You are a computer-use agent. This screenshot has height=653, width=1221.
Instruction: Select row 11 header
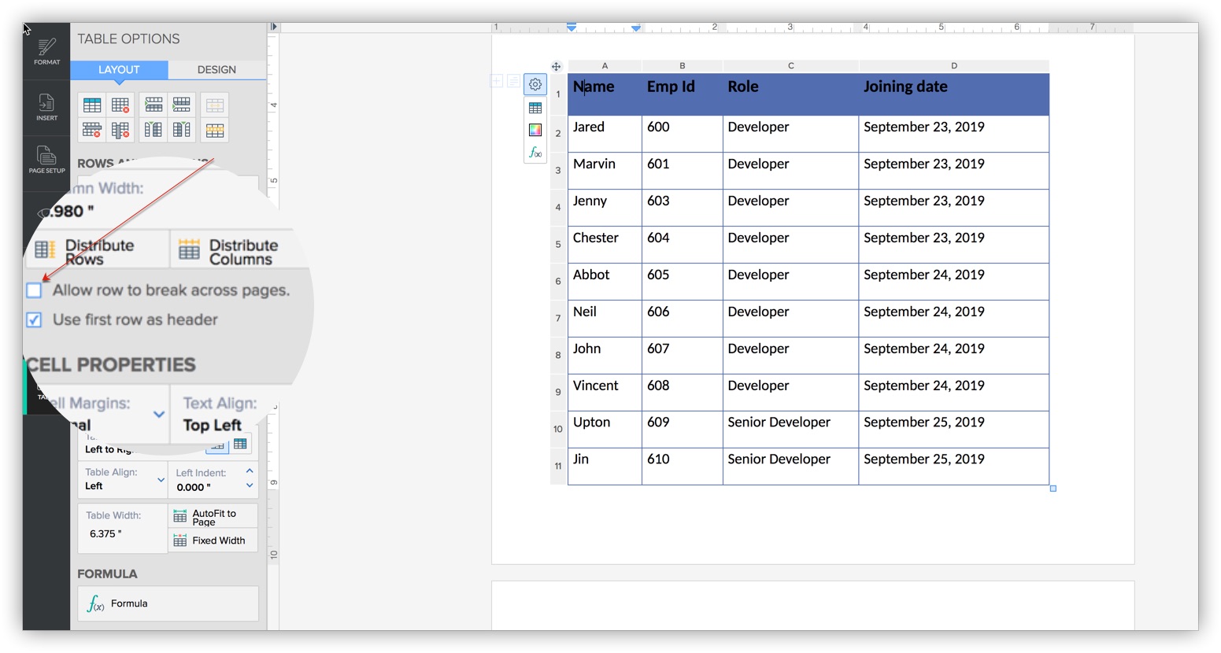click(558, 467)
